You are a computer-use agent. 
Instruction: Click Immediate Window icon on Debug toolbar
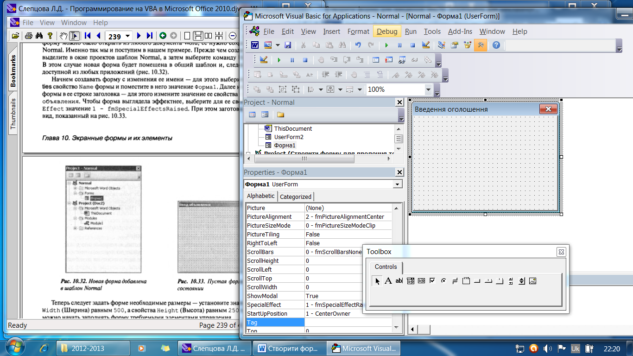tap(389, 60)
